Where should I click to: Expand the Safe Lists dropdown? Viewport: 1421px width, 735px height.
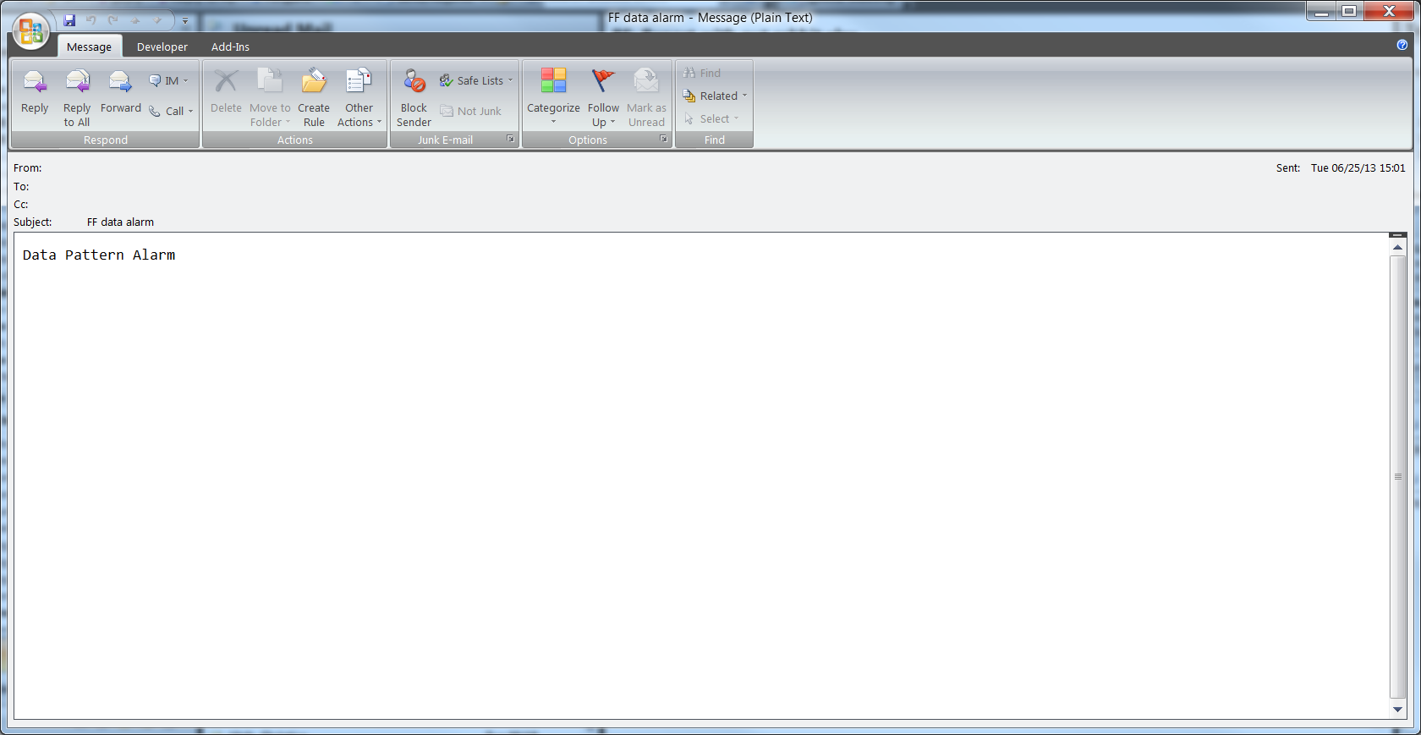[x=478, y=81]
